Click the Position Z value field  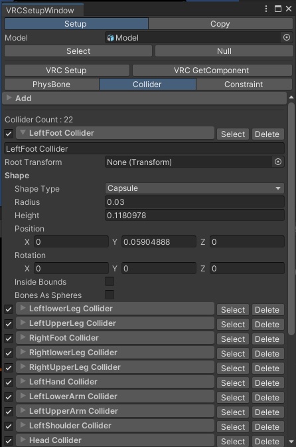247,241
